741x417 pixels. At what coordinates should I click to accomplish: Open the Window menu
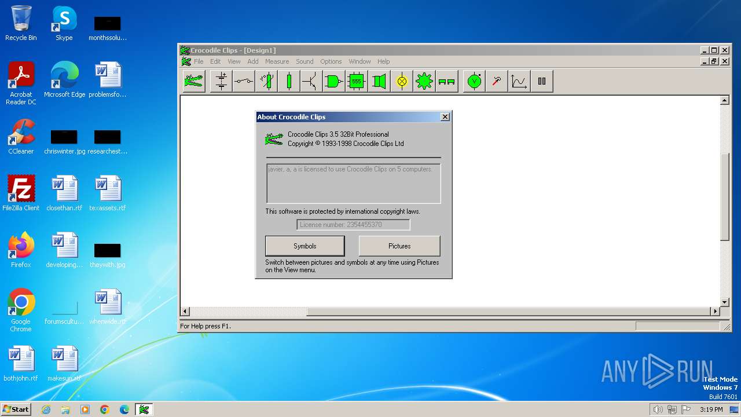pyautogui.click(x=360, y=61)
